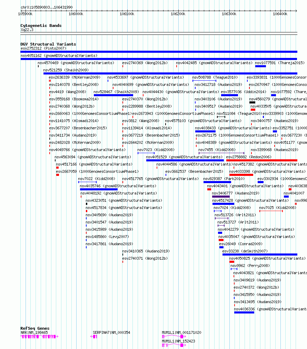Click the chrX:105890803..106431990 coordinate label
The width and height of the screenshot is (307, 349).
[x=47, y=7]
